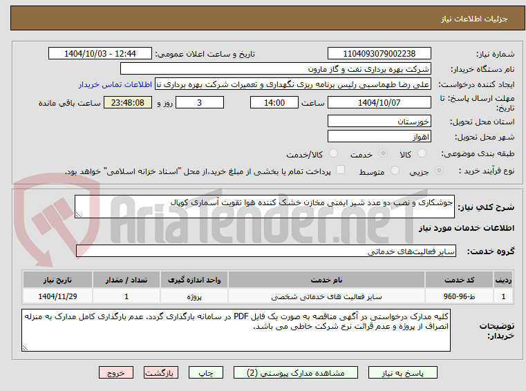Screen dimensions: 526x391
Task: Select the خدمت radio button
Action: pyautogui.click(x=383, y=153)
